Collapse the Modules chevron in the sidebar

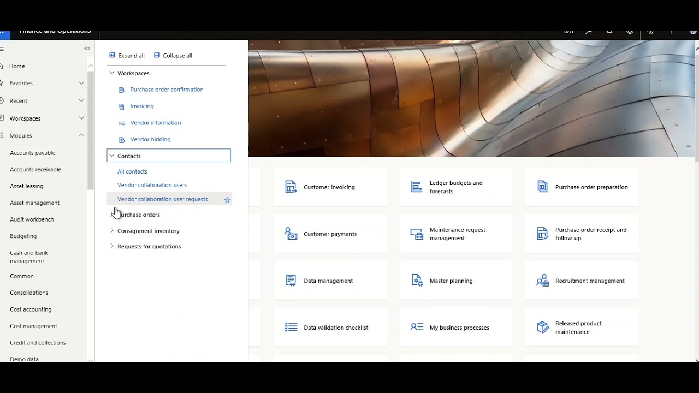tap(81, 135)
